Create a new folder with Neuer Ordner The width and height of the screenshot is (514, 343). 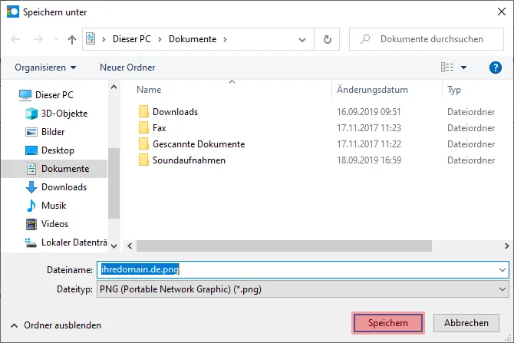pyautogui.click(x=127, y=68)
